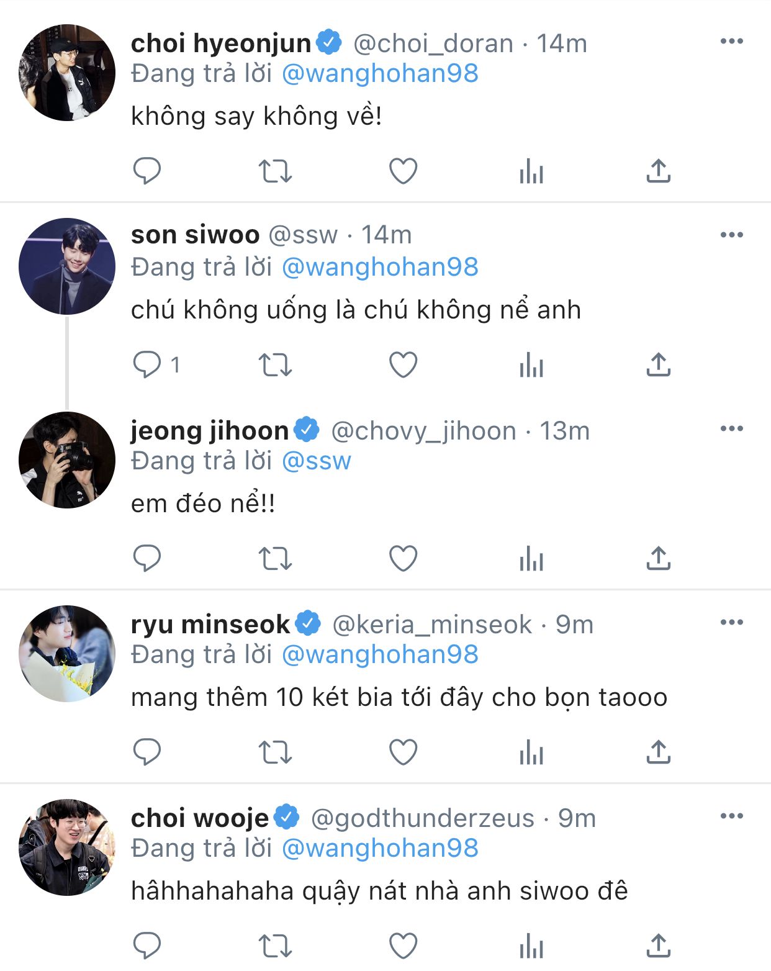Like choi hyeonjun's tweet

pyautogui.click(x=403, y=171)
